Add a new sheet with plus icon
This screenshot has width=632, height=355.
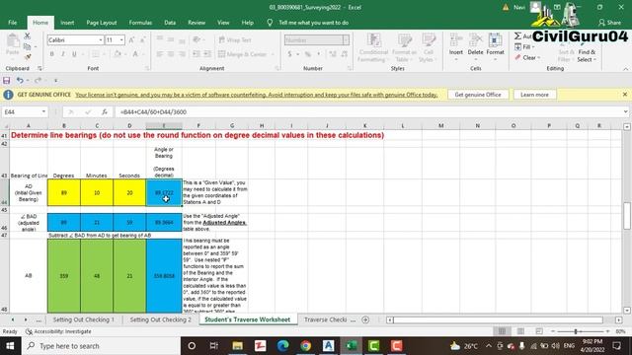pos(365,319)
